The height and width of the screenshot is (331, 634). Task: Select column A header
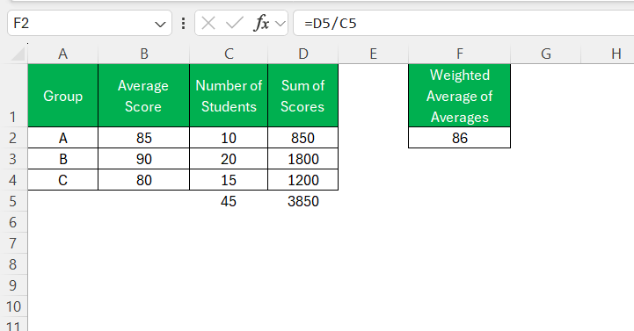(62, 54)
